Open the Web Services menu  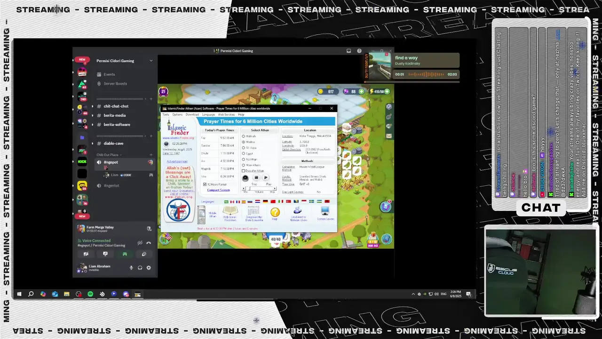point(226,114)
